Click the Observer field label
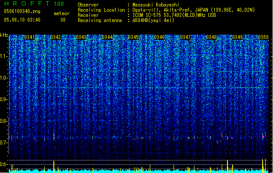Screen dimensions: 273x173 pos(88,5)
